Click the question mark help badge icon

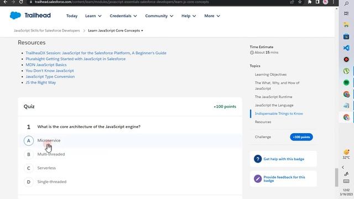pyautogui.click(x=258, y=159)
